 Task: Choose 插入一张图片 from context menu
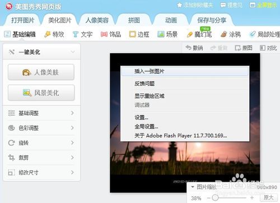point(185,71)
